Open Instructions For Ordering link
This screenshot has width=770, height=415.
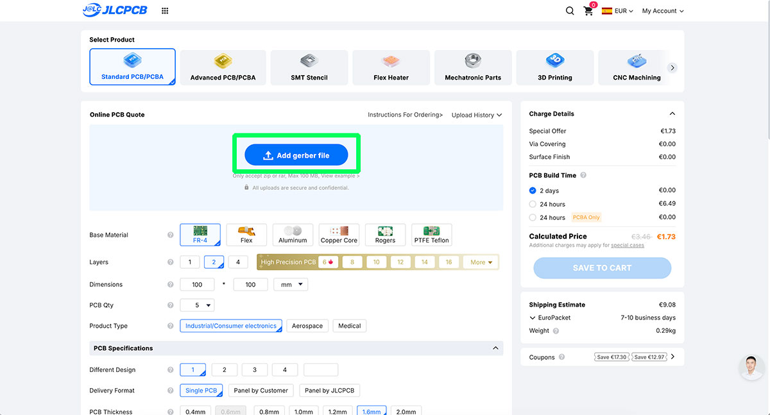(x=405, y=115)
